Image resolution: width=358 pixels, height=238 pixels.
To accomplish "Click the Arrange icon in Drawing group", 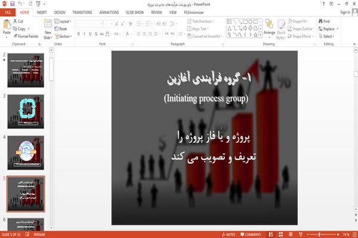I will 269,24.
